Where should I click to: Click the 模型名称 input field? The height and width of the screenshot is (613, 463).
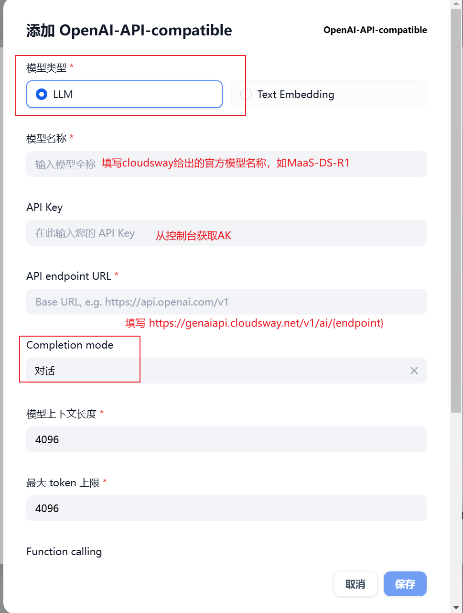coord(226,164)
